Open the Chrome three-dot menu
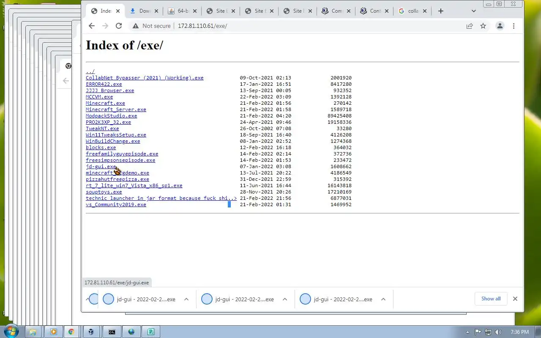 pos(514,26)
